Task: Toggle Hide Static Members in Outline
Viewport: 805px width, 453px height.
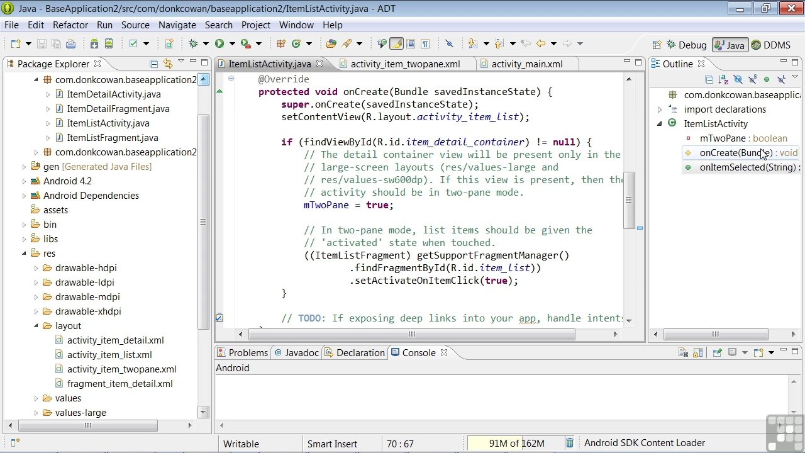Action: 752,79
